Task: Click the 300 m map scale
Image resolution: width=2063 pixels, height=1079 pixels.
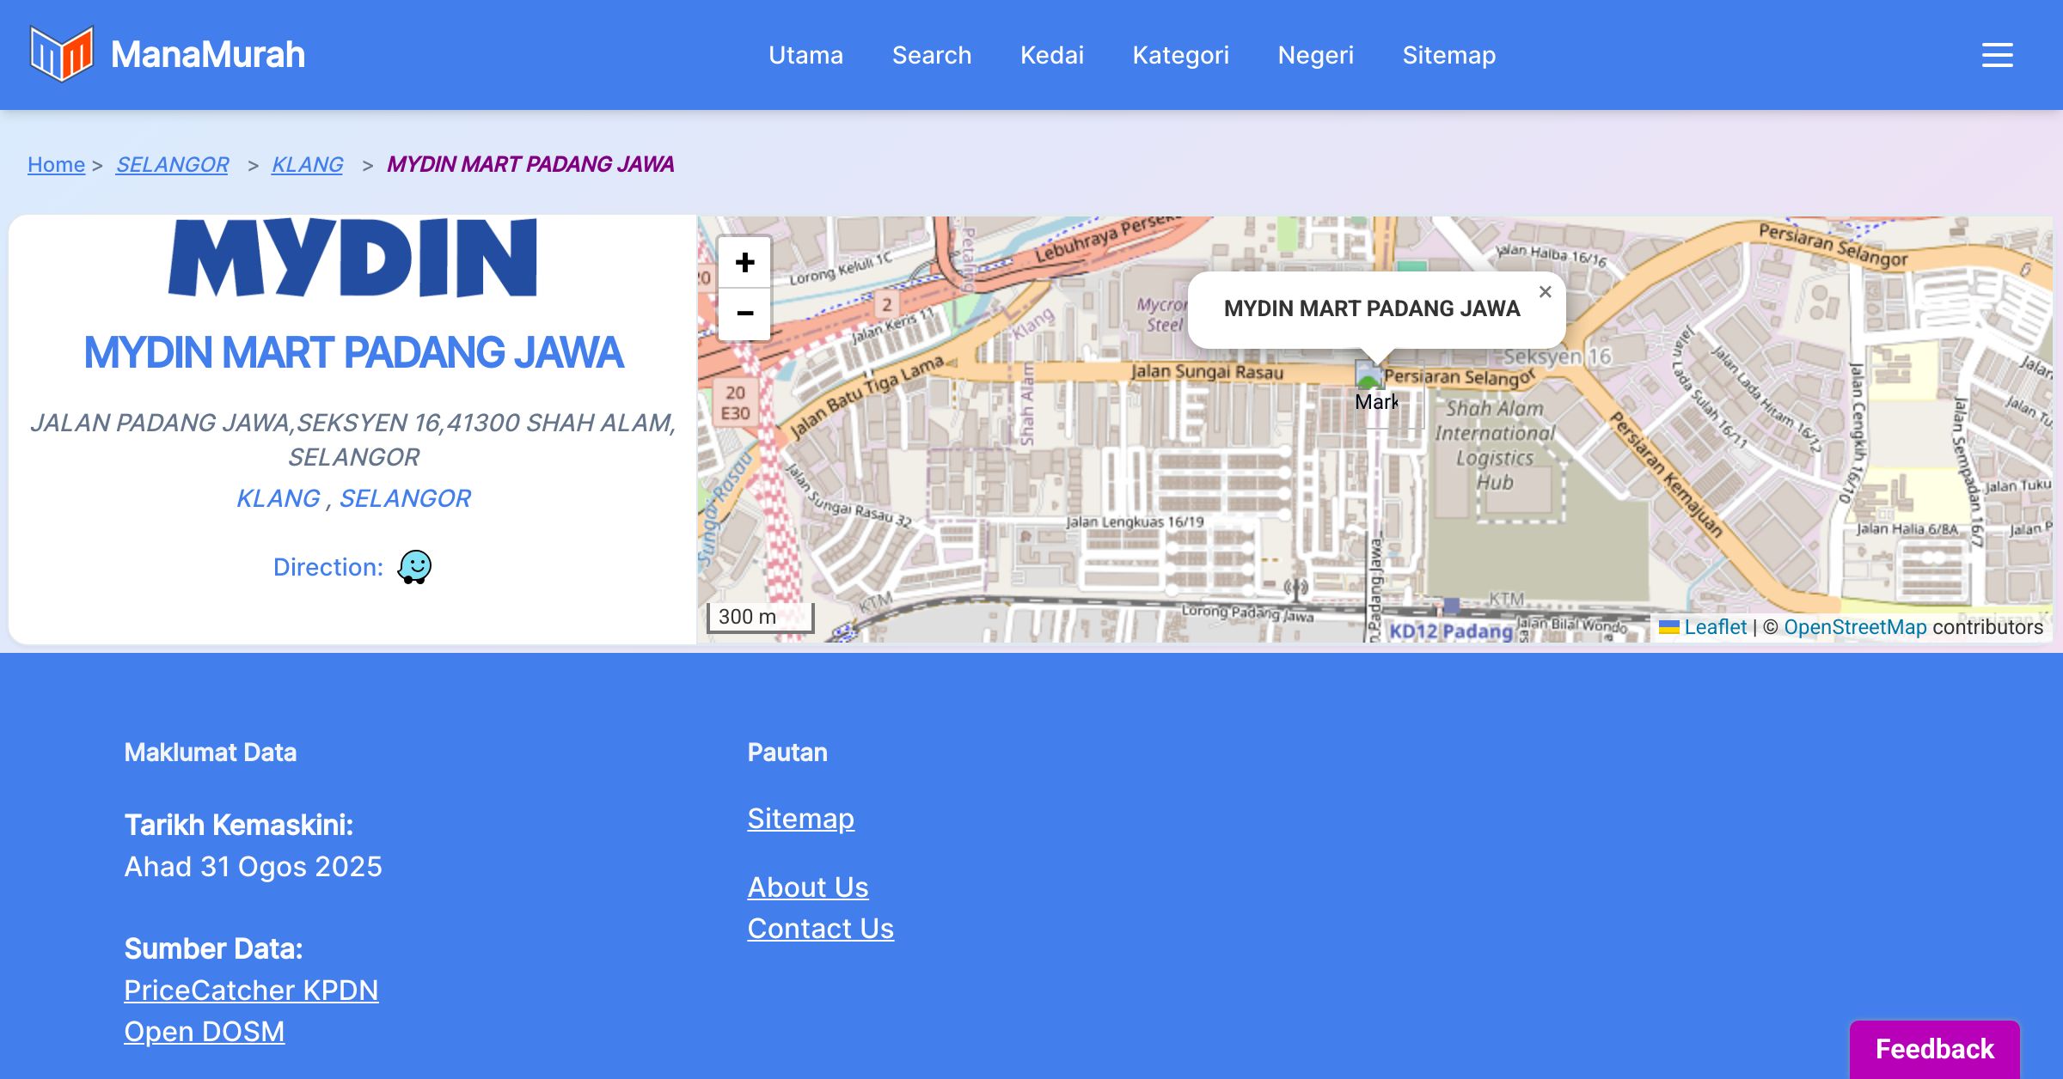Action: tap(760, 617)
